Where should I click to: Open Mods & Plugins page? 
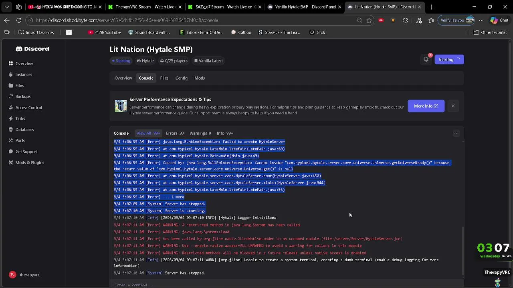pos(29,162)
